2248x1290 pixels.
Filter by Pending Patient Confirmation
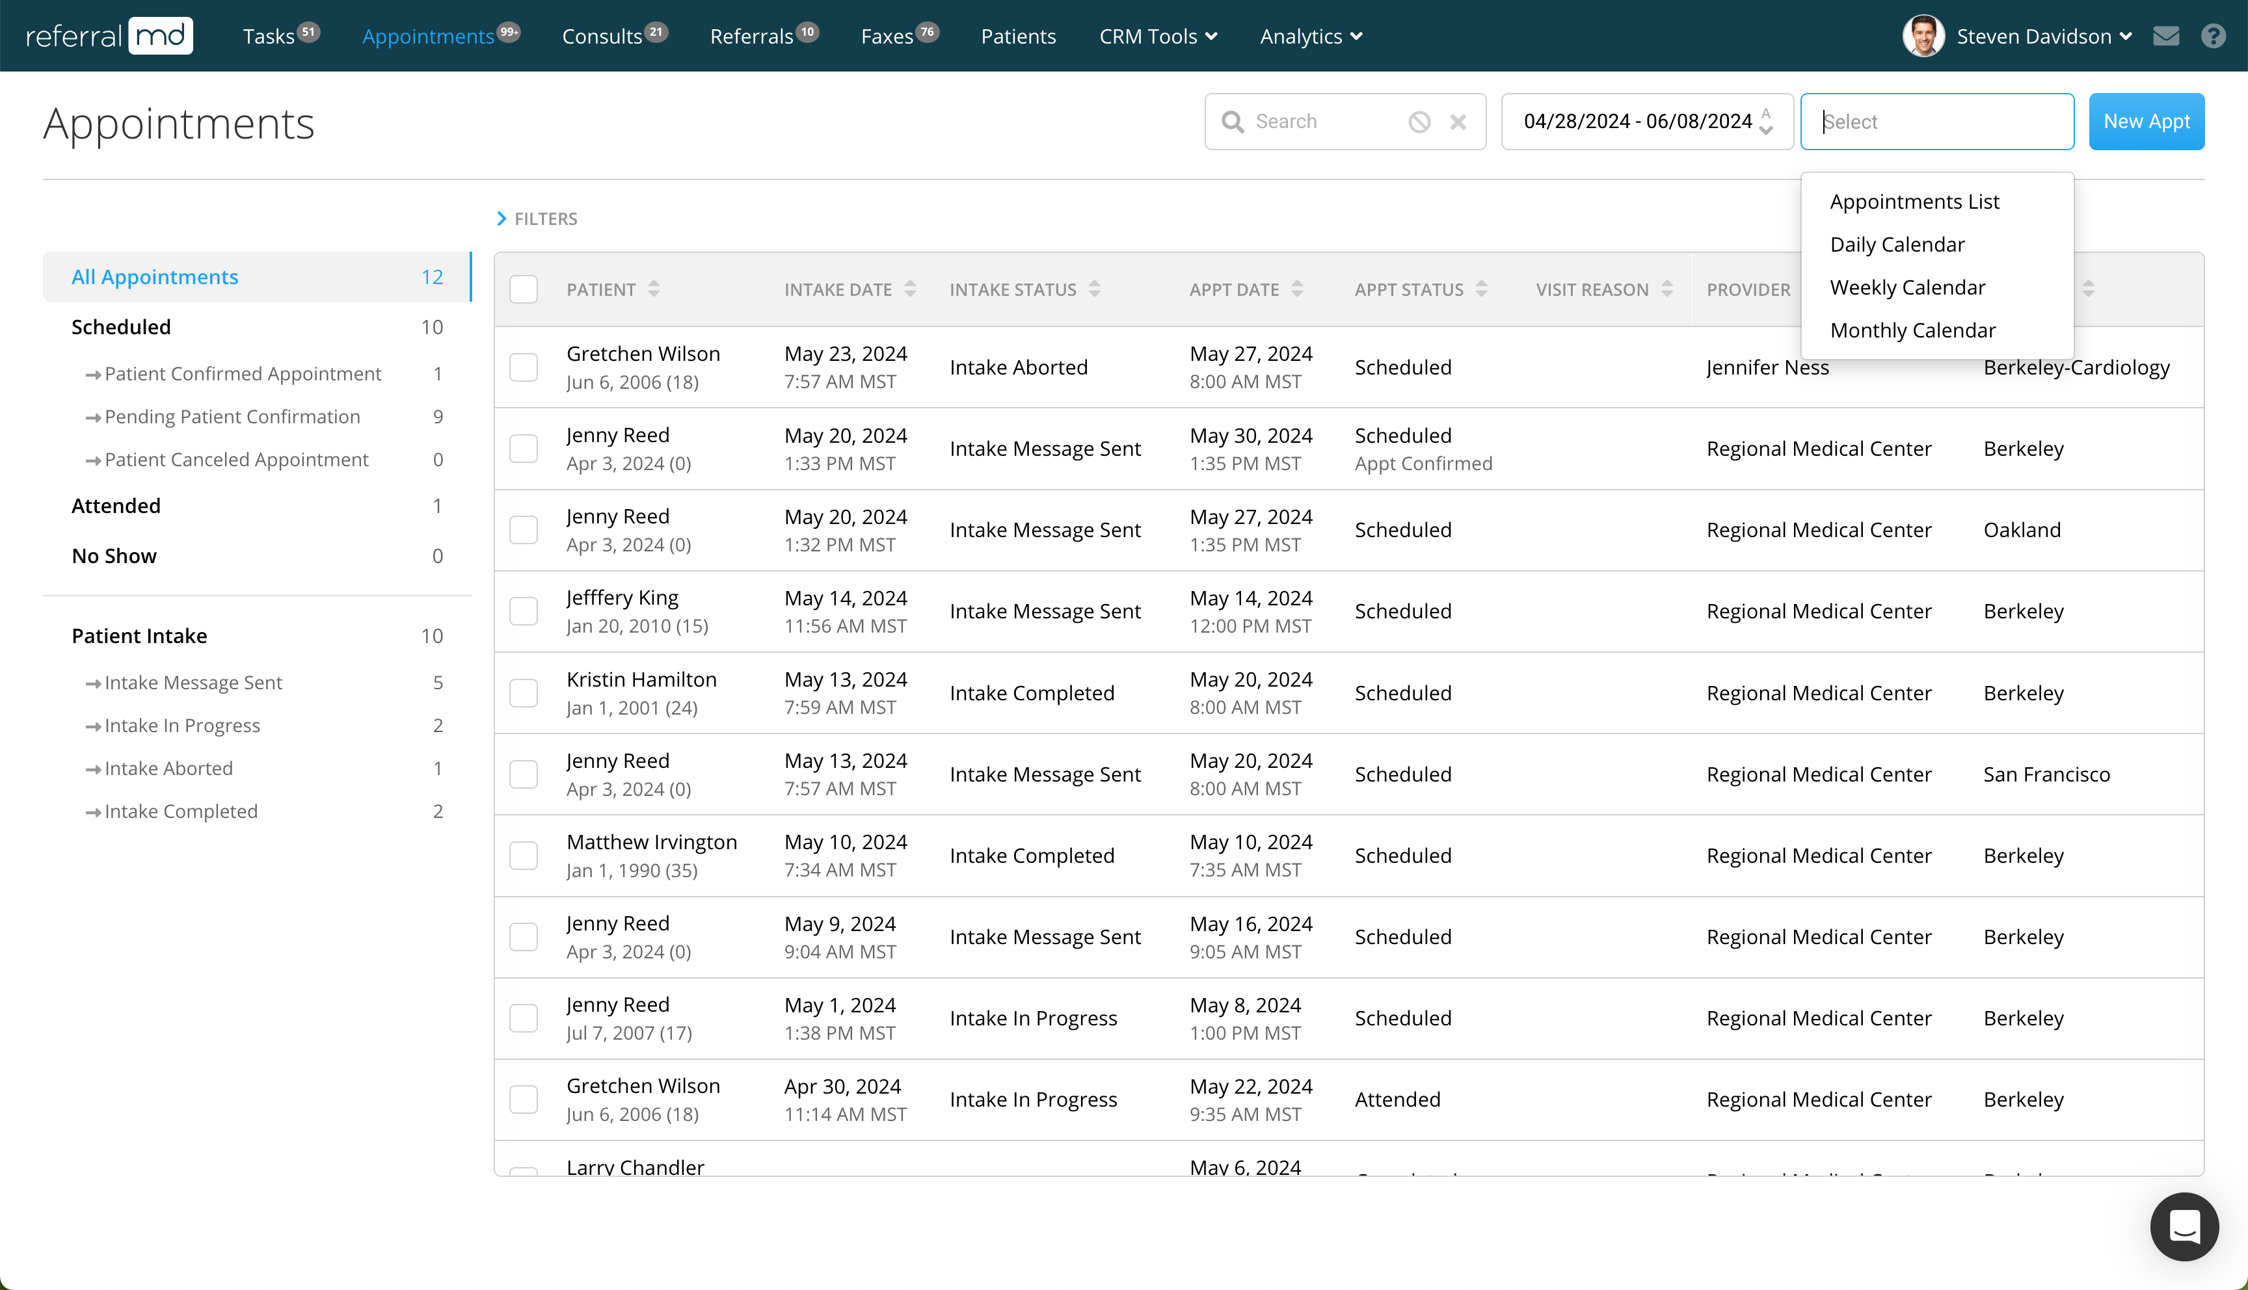click(x=232, y=416)
